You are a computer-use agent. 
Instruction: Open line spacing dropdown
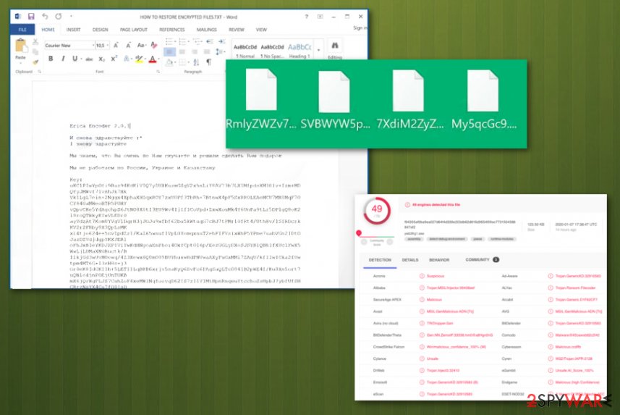click(220, 52)
